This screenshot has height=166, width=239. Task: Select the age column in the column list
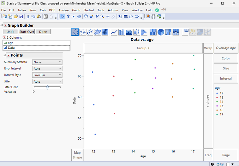[x=36, y=43]
